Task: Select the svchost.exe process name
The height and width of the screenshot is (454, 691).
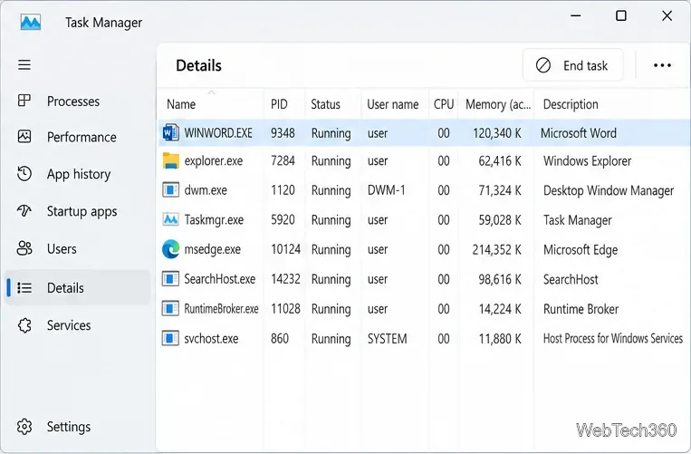Action: coord(211,339)
